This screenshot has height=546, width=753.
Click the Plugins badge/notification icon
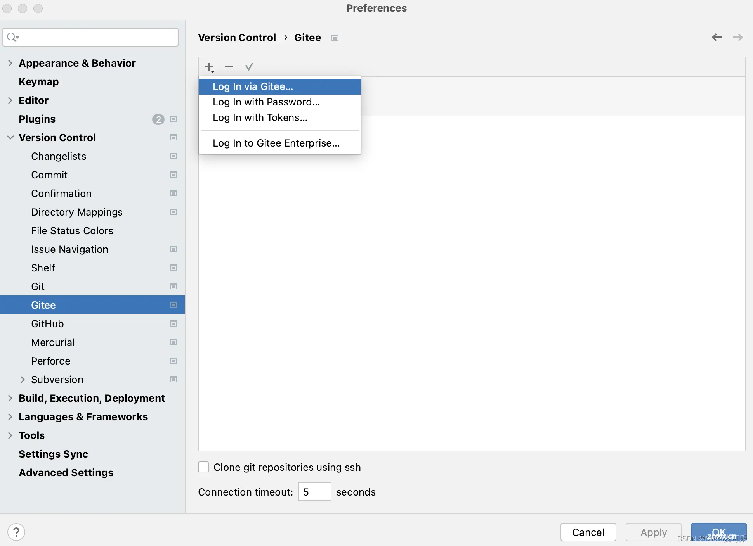click(158, 119)
